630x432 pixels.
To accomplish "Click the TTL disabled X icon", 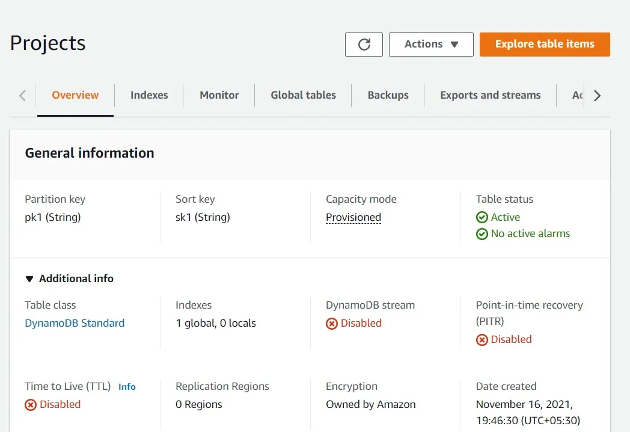I will (x=31, y=405).
